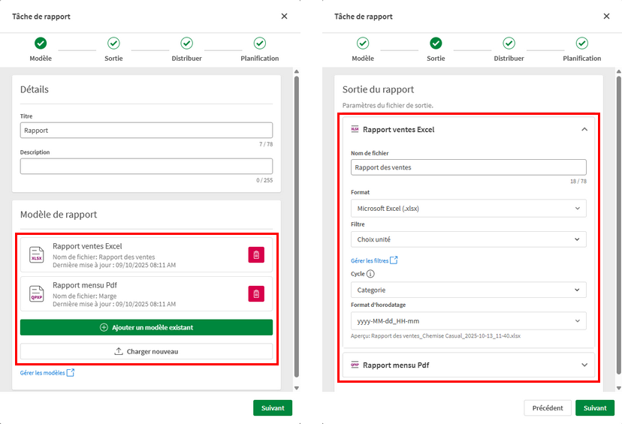Click QPXP file icon in left template list
The width and height of the screenshot is (622, 424).
(37, 293)
